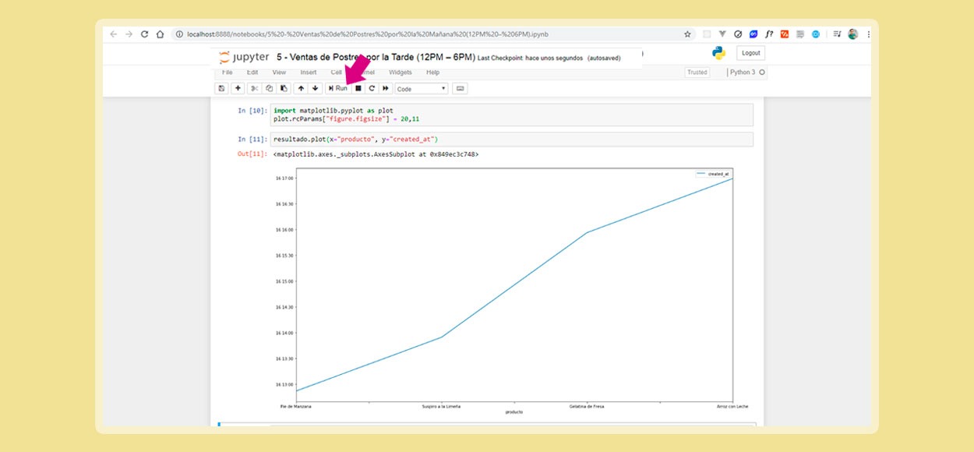
Task: Copy the selected cell
Action: pyautogui.click(x=269, y=89)
